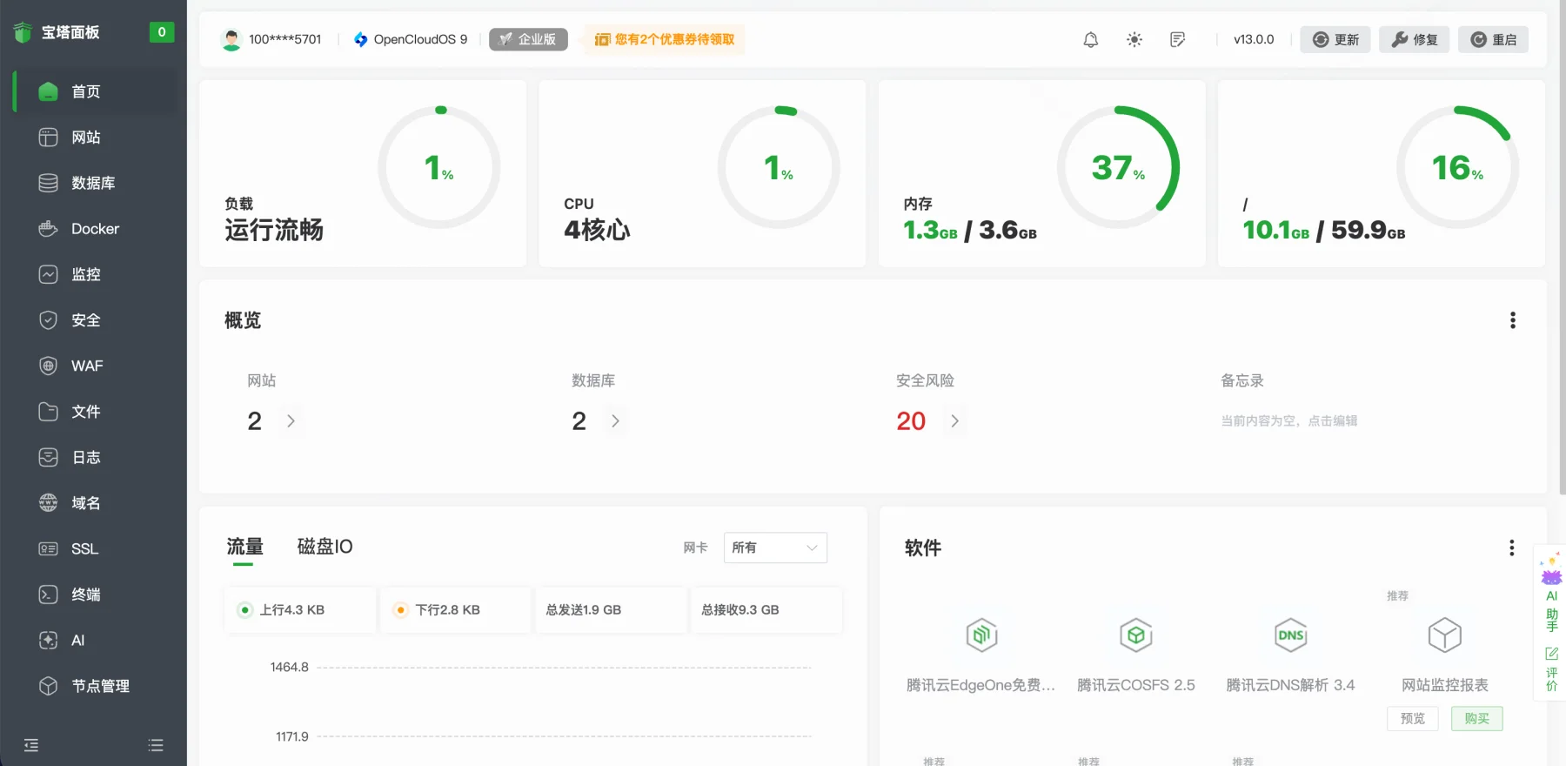This screenshot has width=1566, height=766.
Task: Expand the 数据库 count arrow
Action: 615,421
